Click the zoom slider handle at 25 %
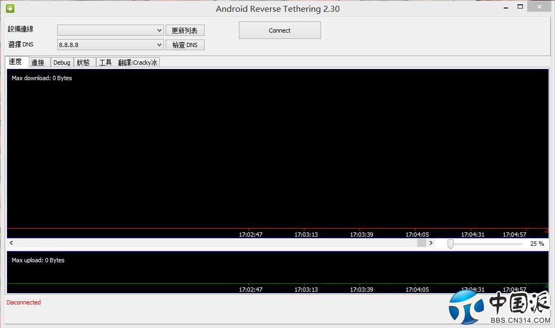 [x=450, y=244]
